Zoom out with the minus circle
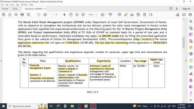The width and height of the screenshot is (194, 109). [77, 15]
